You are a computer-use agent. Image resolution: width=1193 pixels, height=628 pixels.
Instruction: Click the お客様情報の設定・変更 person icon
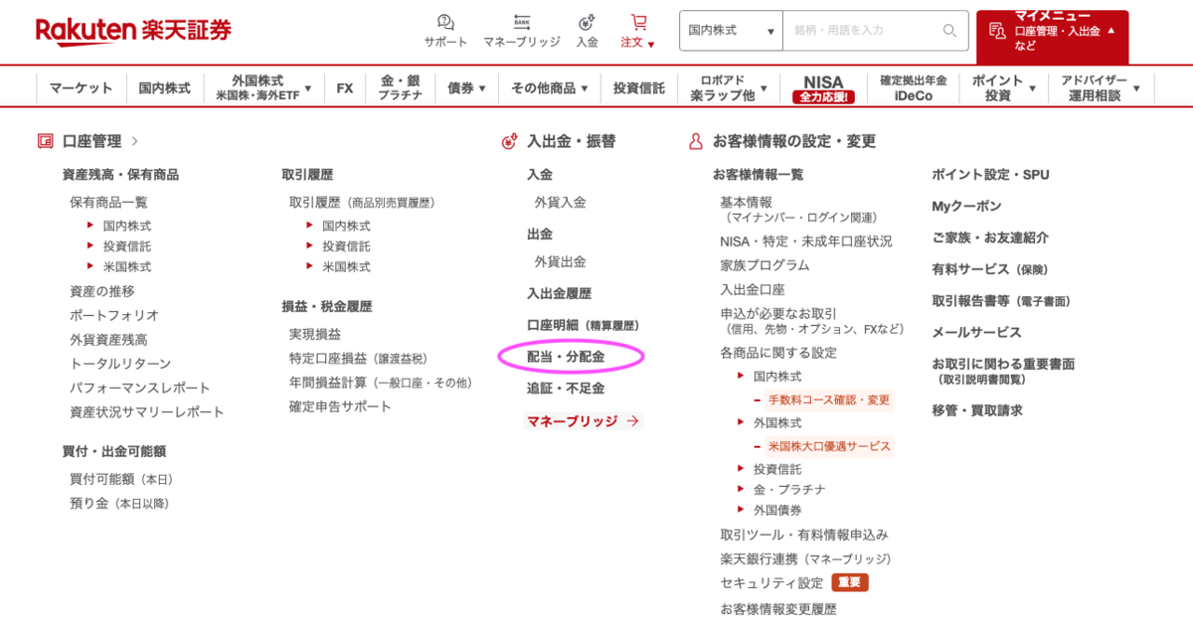pyautogui.click(x=696, y=142)
